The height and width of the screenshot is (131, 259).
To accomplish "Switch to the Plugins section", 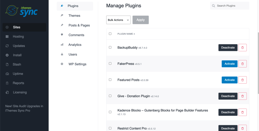I will click(x=75, y=6).
